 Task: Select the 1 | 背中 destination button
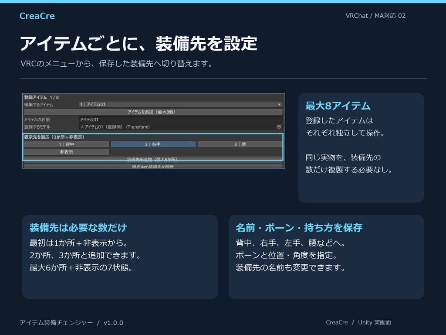(67, 144)
